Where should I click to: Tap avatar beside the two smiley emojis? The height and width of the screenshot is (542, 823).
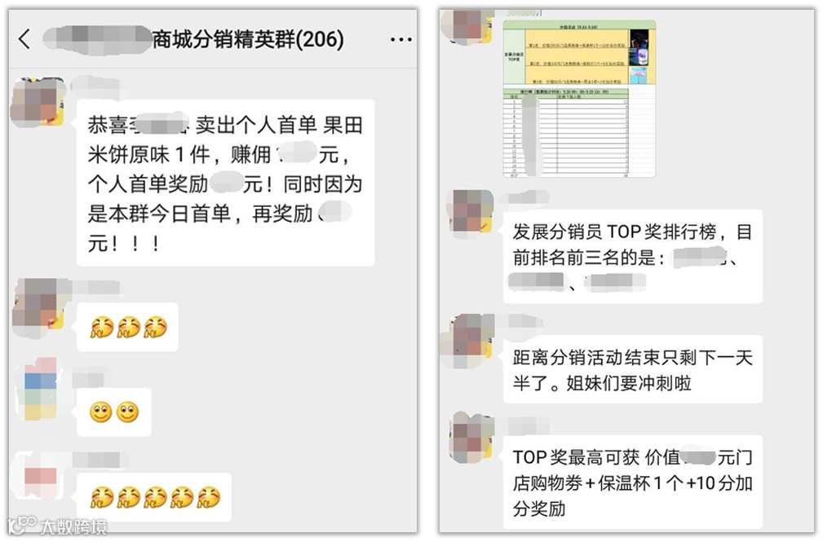(41, 389)
